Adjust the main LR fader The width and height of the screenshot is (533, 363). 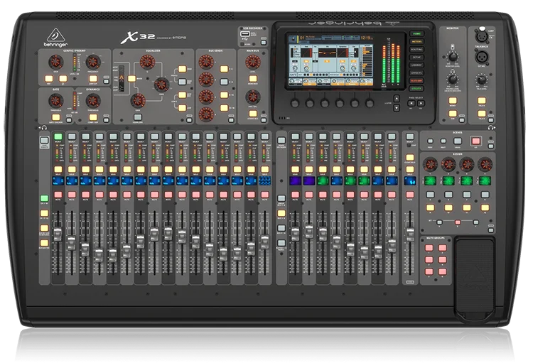410,234
